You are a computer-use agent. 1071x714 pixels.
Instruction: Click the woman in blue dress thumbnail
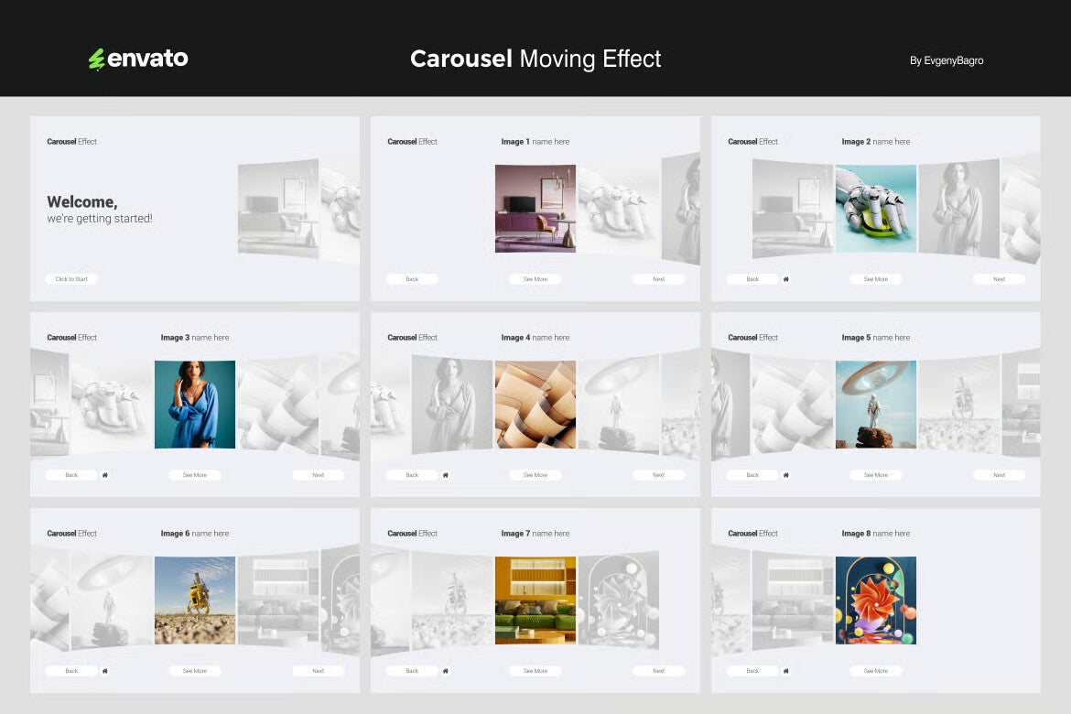point(194,404)
